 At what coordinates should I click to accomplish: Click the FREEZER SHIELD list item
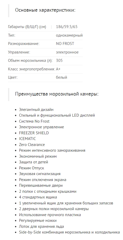point(34,133)
